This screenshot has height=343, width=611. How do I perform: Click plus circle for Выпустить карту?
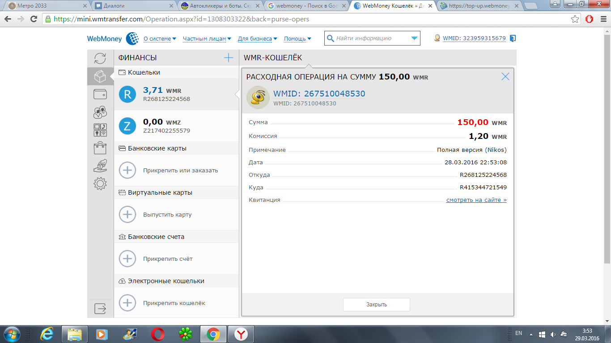click(x=127, y=214)
